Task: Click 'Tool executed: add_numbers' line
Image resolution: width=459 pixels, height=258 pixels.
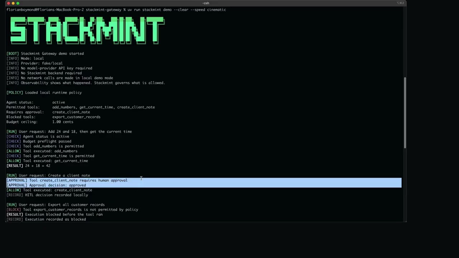Action: (x=42, y=151)
